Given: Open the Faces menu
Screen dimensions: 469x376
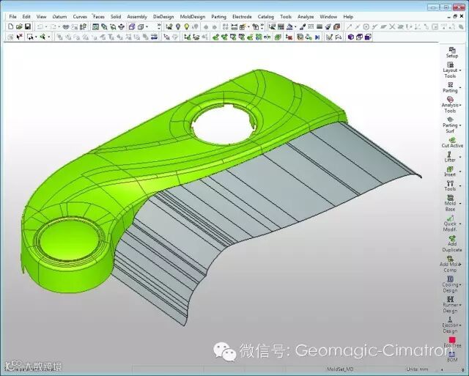Looking at the screenshot, I should (x=99, y=17).
